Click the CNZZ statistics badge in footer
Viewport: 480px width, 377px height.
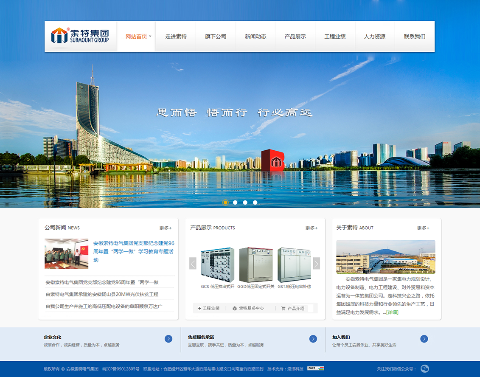315,369
